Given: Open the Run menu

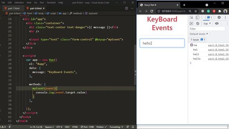Looking at the screenshot, I should coord(42,3).
